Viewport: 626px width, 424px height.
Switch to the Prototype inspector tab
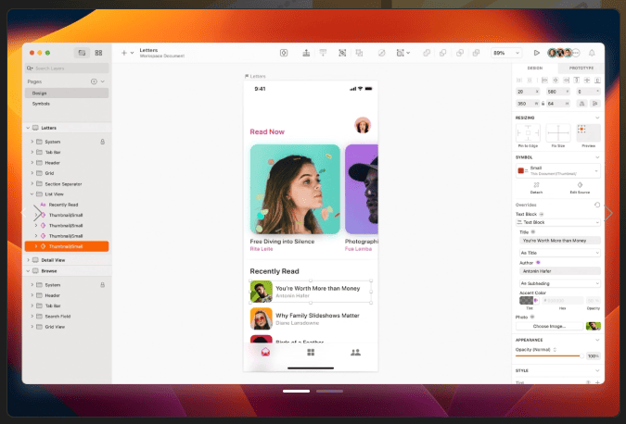[x=581, y=69]
